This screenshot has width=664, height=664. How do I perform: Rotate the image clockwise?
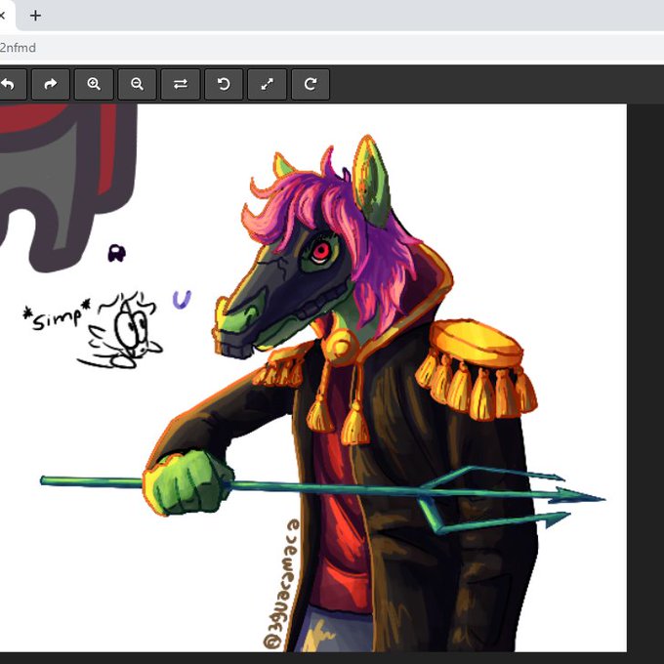click(x=311, y=84)
